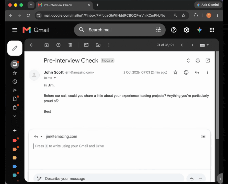Open Chrome three-dot menu
Screen dimensions: 228x184
(x=218, y=15)
